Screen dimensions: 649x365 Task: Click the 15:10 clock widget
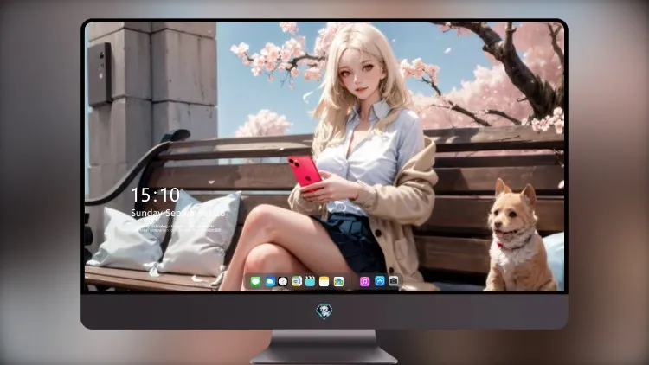pos(155,195)
